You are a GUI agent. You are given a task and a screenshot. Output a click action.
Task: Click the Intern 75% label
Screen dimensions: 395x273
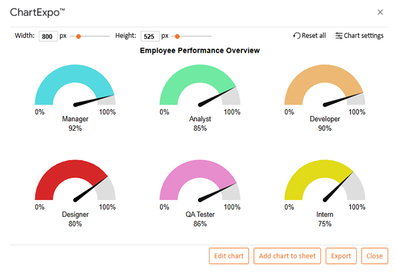(x=325, y=219)
